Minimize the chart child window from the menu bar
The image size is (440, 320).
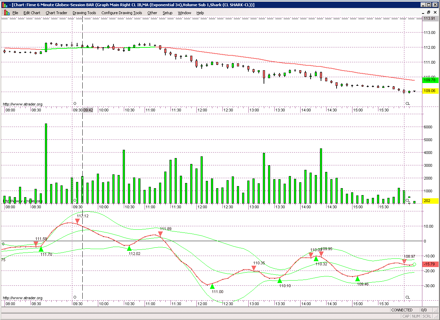423,12
